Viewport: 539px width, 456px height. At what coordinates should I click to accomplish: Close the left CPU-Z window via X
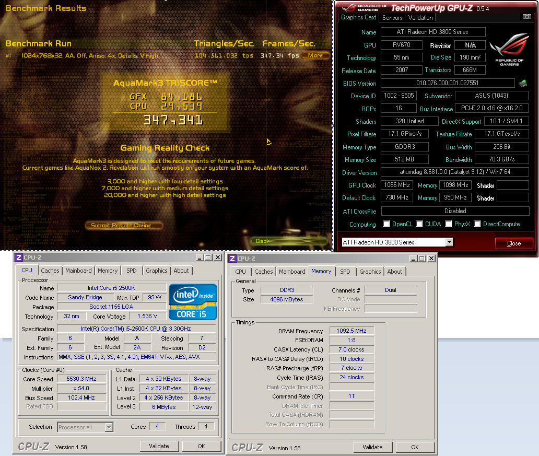(218, 258)
